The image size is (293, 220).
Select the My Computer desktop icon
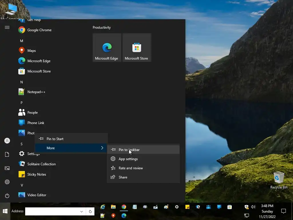[x=11, y=11]
